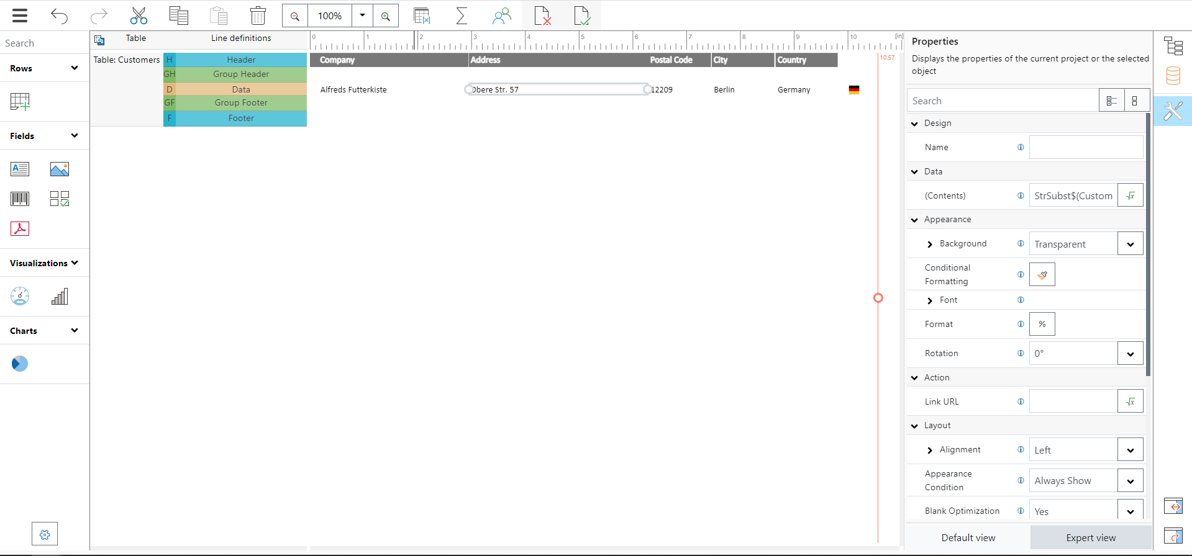The image size is (1192, 556).
Task: Undo the last action
Action: [60, 16]
